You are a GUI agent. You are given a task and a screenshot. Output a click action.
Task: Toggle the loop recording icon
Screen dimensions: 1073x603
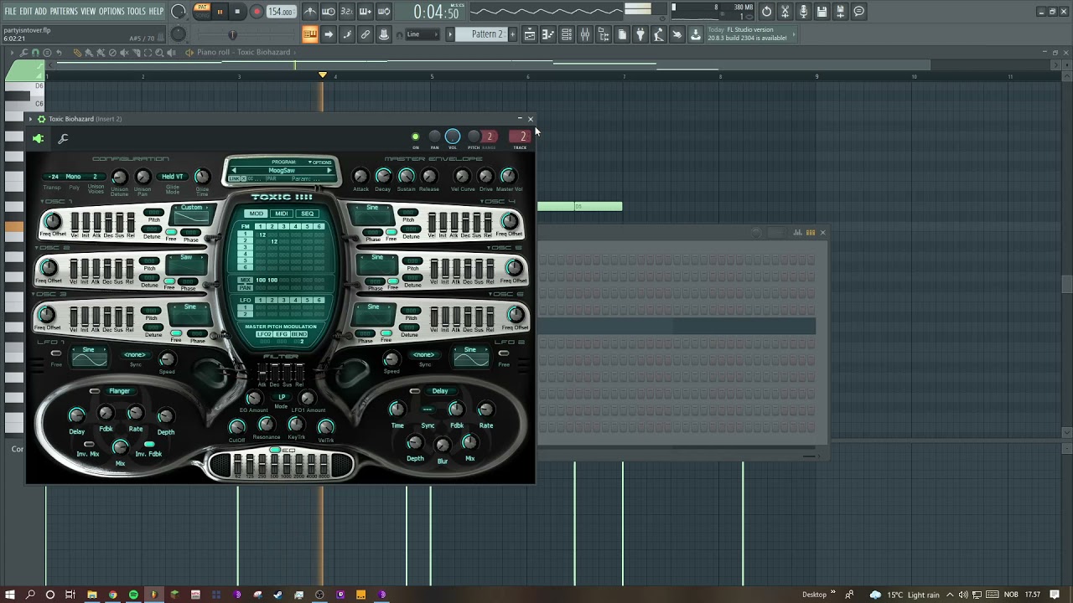[x=384, y=12]
